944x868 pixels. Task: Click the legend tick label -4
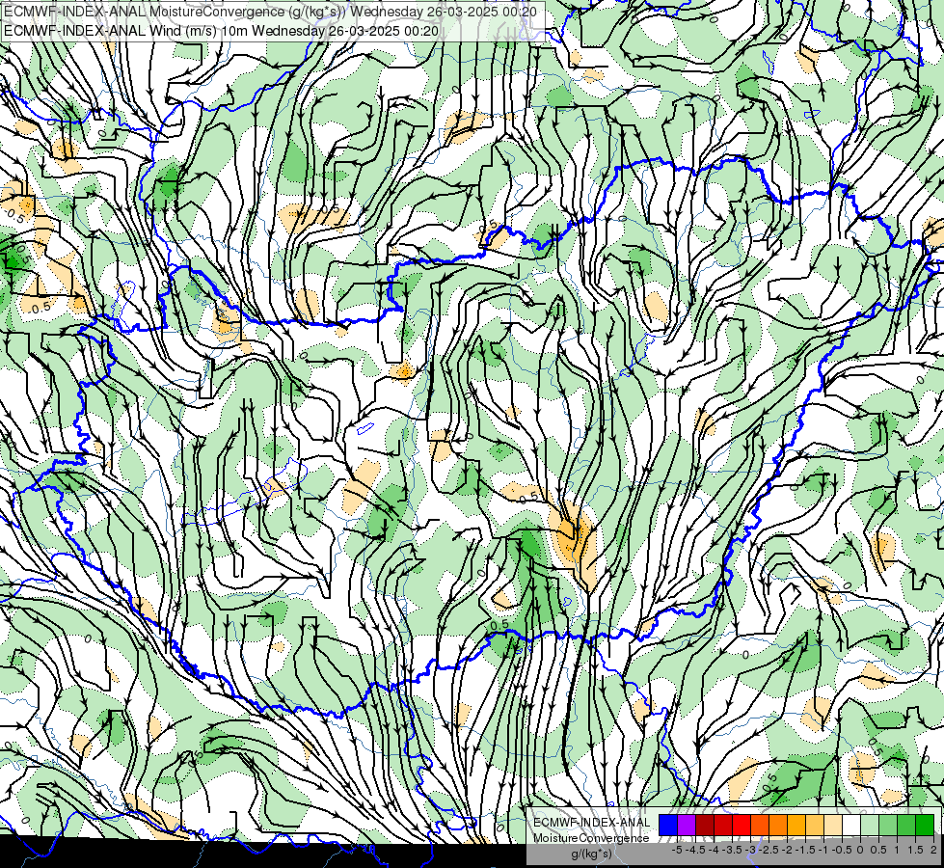714,850
